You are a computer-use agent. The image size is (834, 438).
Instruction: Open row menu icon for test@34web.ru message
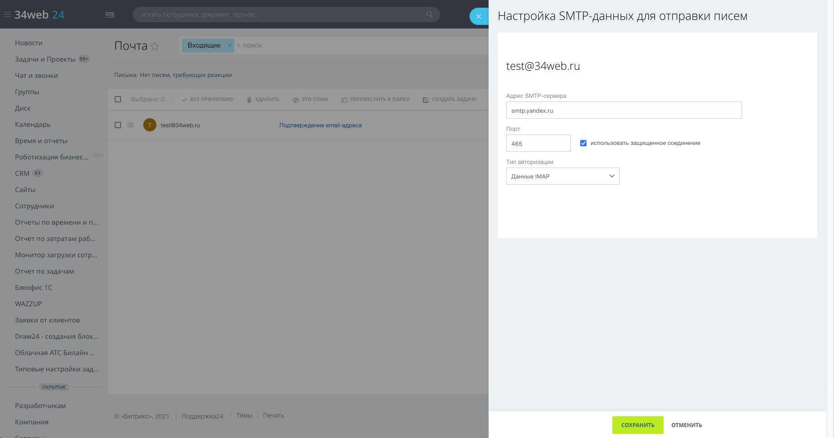[x=131, y=125]
